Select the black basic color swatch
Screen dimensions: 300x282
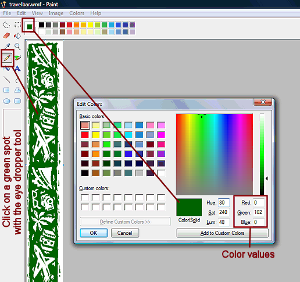(85, 173)
